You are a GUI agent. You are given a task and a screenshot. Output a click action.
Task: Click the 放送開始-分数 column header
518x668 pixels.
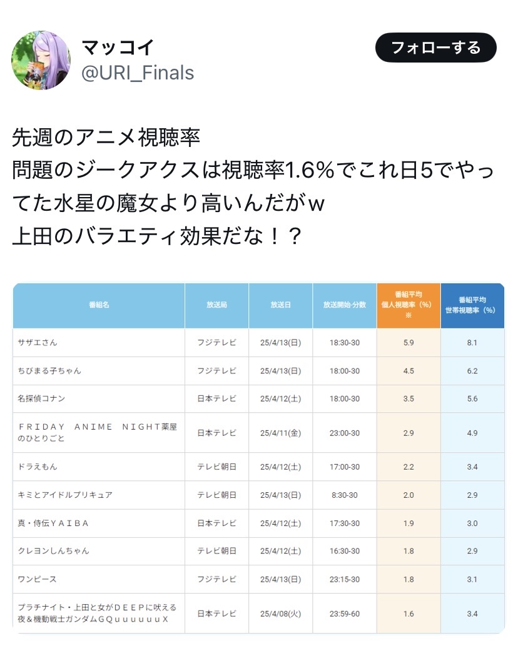click(x=345, y=305)
